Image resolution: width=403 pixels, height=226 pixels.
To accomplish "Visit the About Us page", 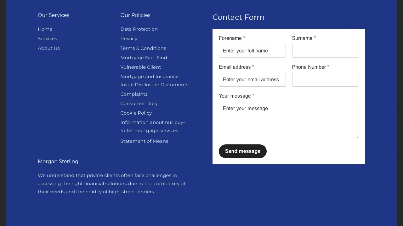I will pos(48,48).
